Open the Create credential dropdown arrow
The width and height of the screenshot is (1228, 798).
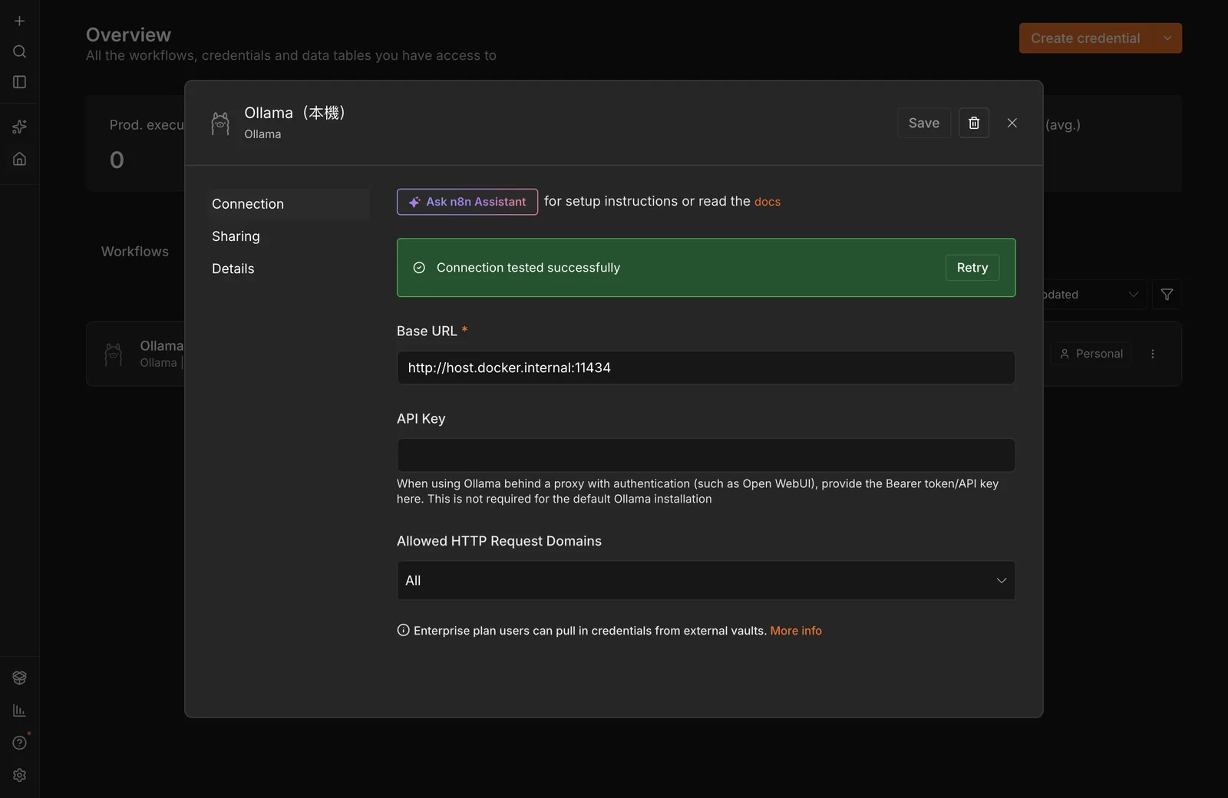click(x=1167, y=38)
